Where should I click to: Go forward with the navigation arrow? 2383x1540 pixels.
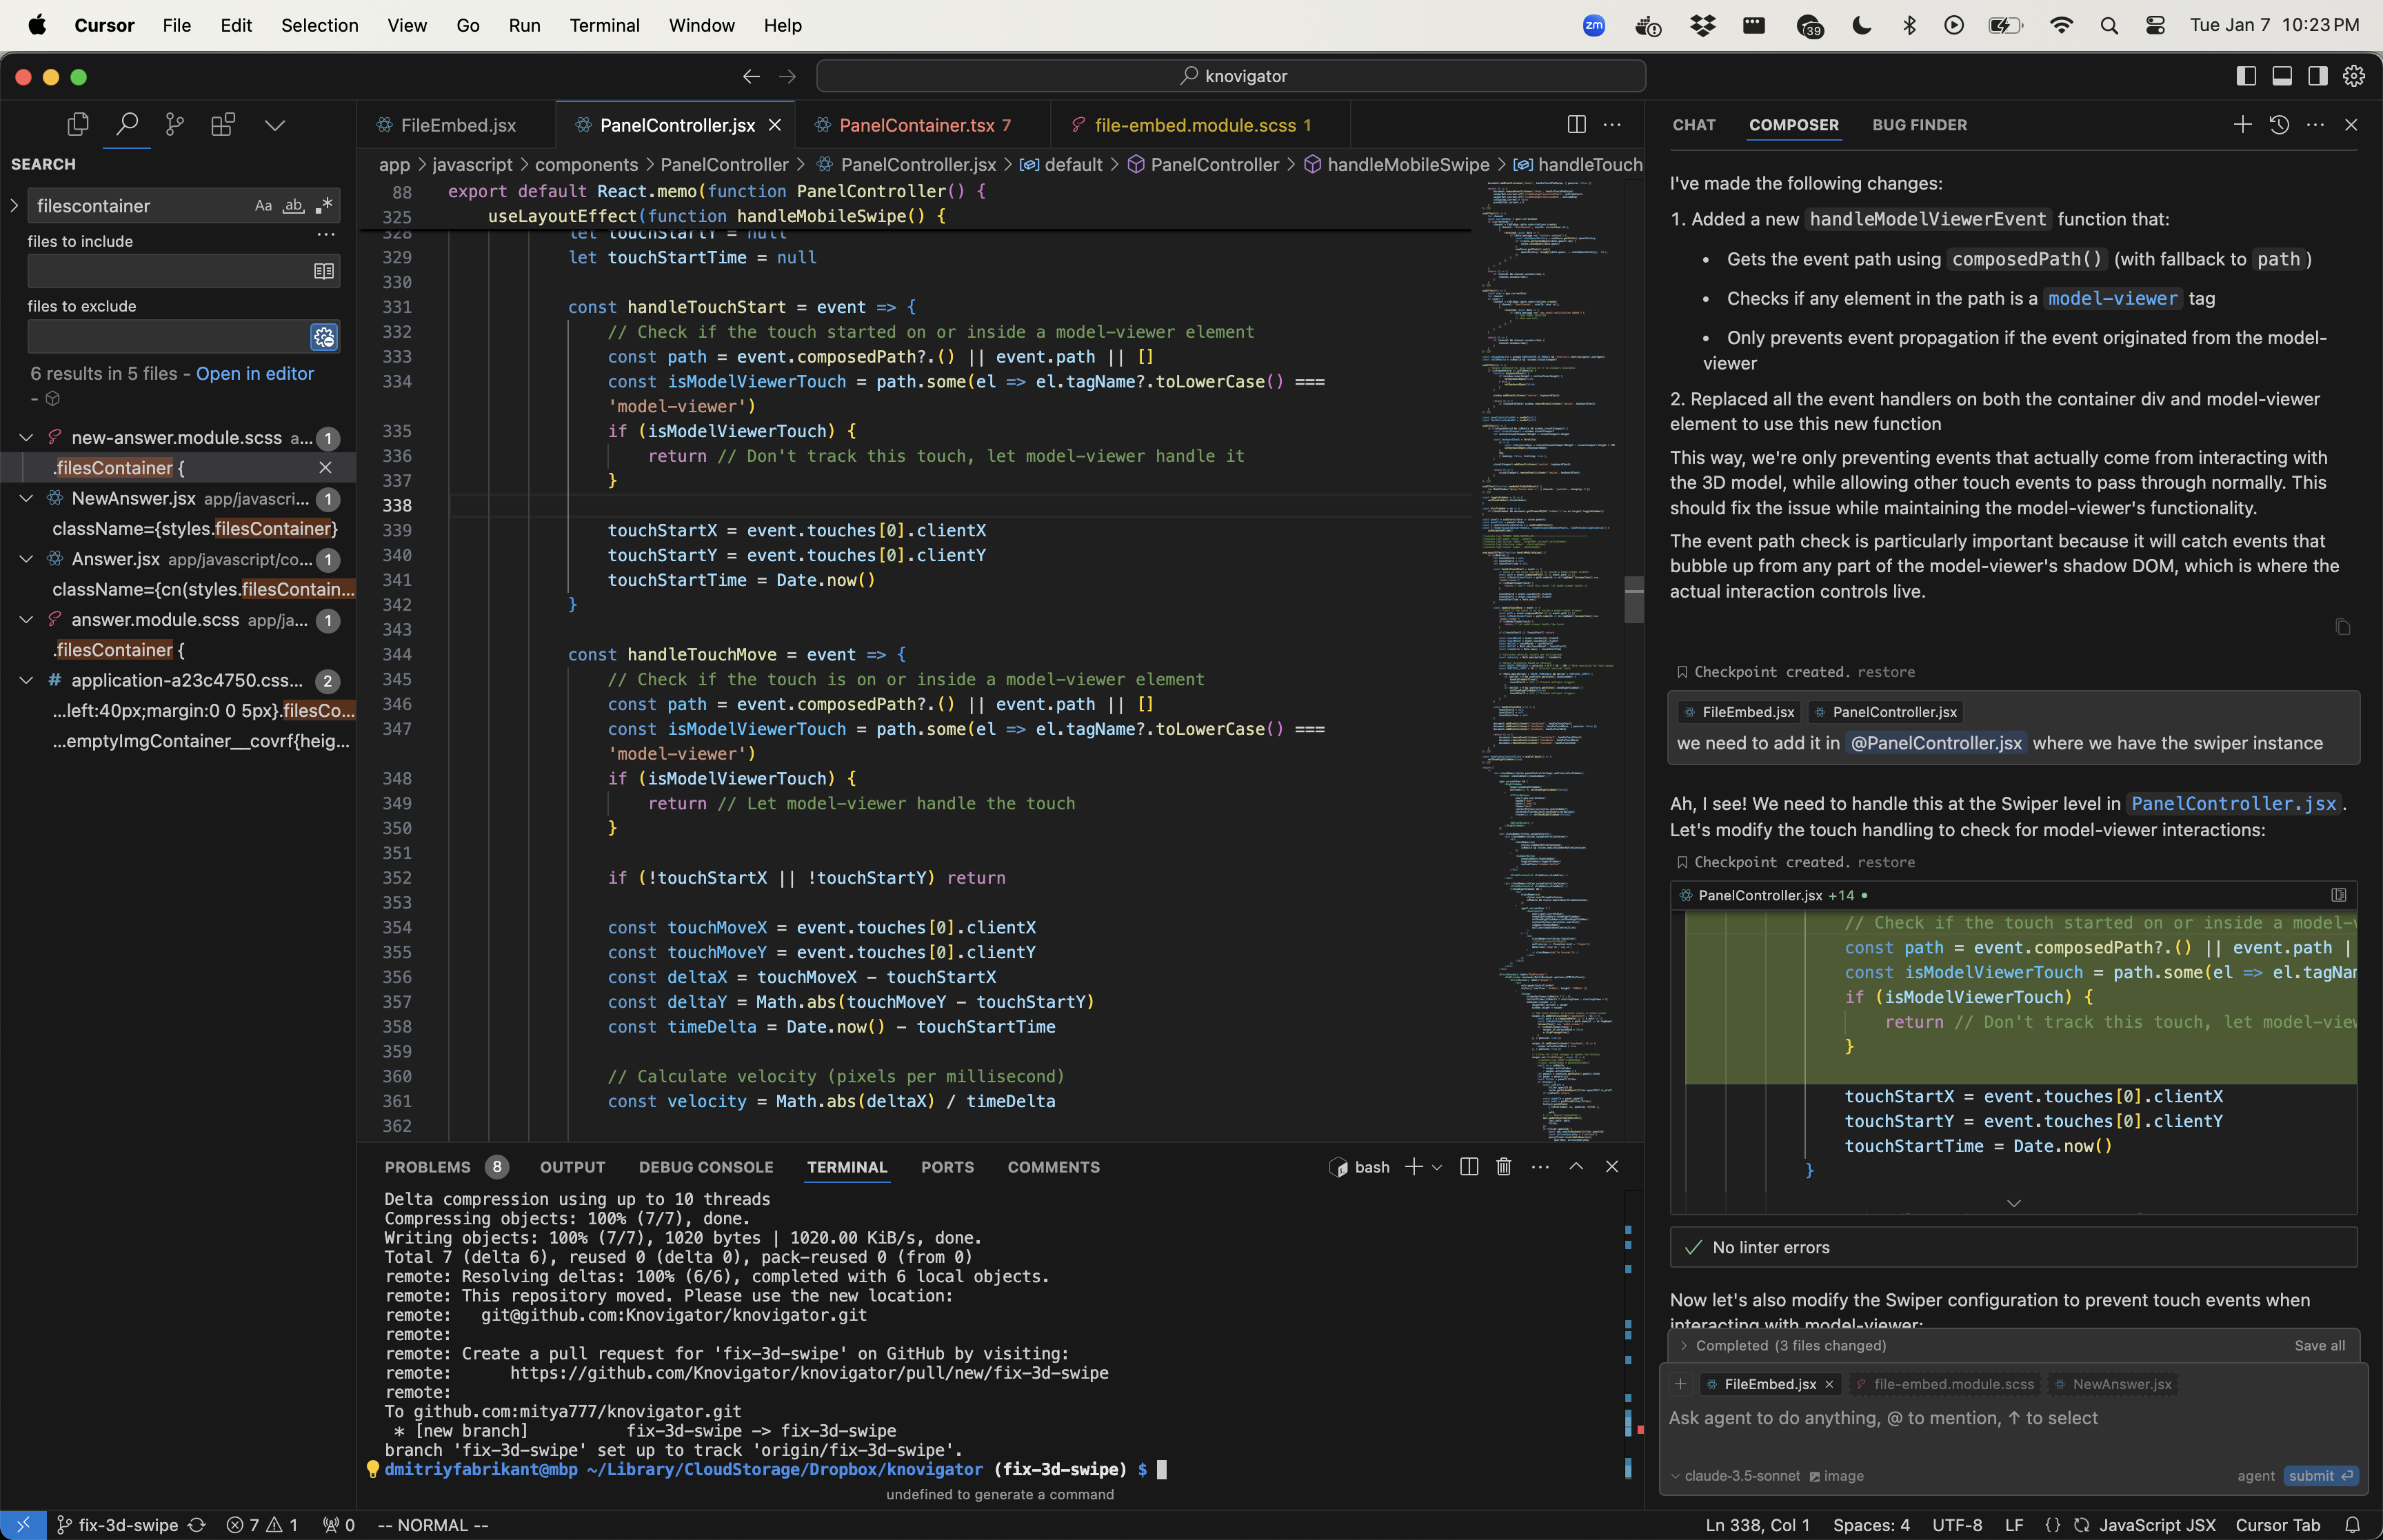pos(788,76)
